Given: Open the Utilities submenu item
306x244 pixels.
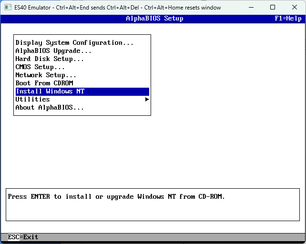Looking at the screenshot, I should coord(82,100).
